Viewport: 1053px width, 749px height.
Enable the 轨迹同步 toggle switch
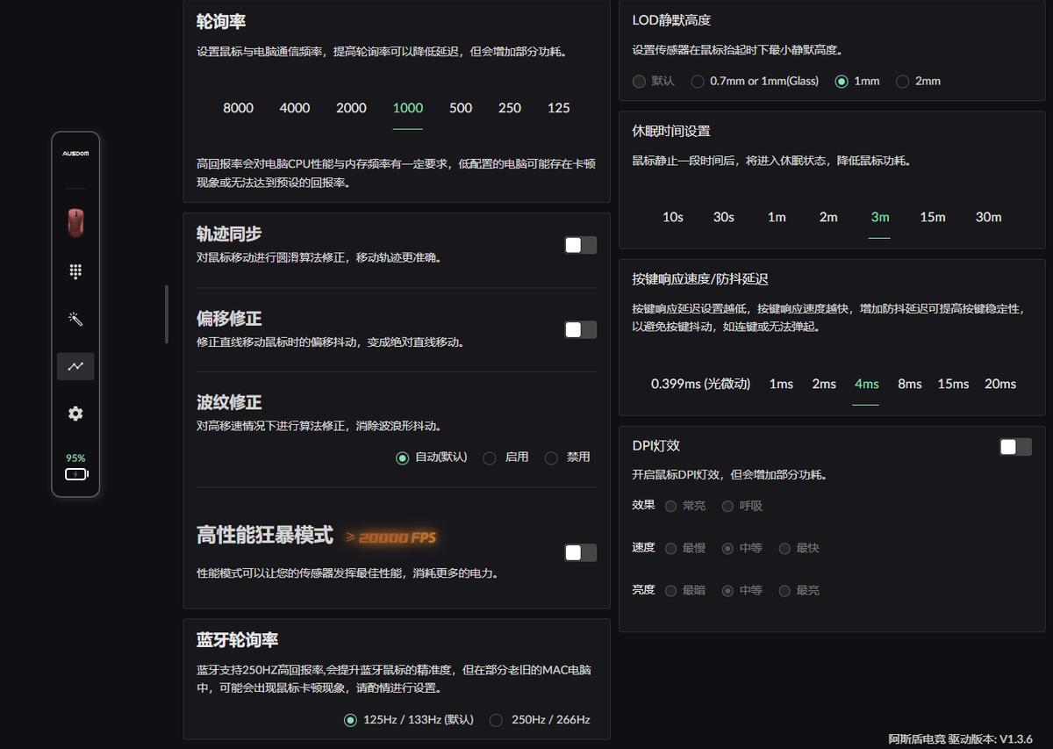click(x=579, y=245)
